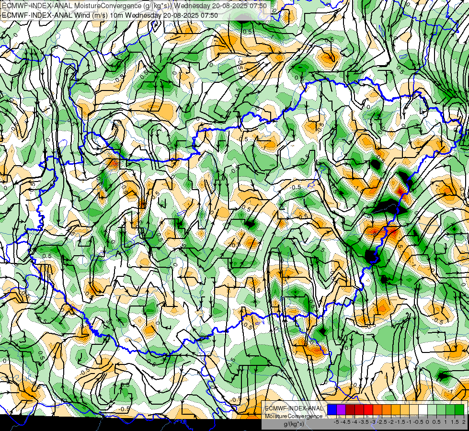The width and height of the screenshot is (469, 431).
Task: Click the 2 tick value in the legend
Action: [464, 422]
